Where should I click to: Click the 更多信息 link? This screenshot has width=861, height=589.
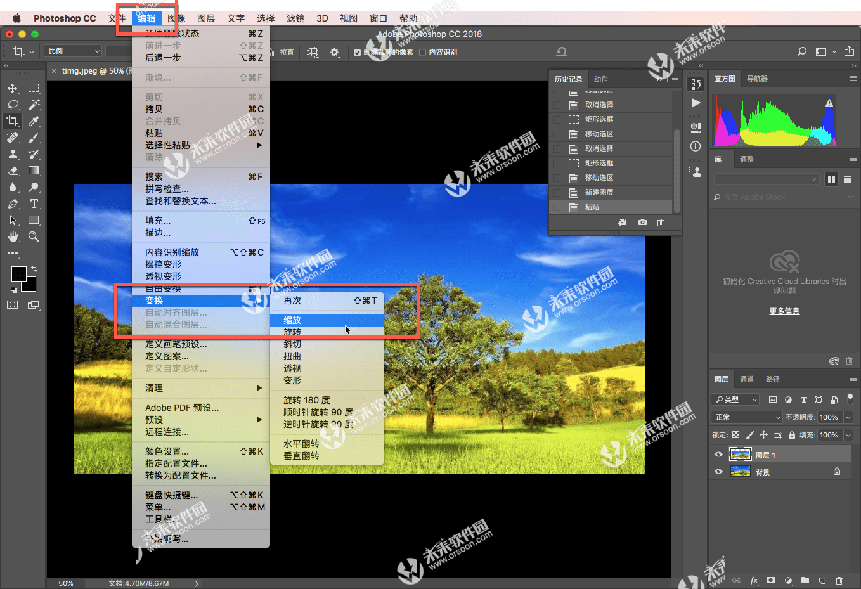pos(784,311)
